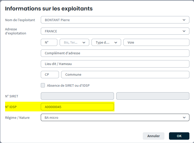Tick the 'Absence de SIRET ou d'IDSP' checkbox

click(43, 85)
